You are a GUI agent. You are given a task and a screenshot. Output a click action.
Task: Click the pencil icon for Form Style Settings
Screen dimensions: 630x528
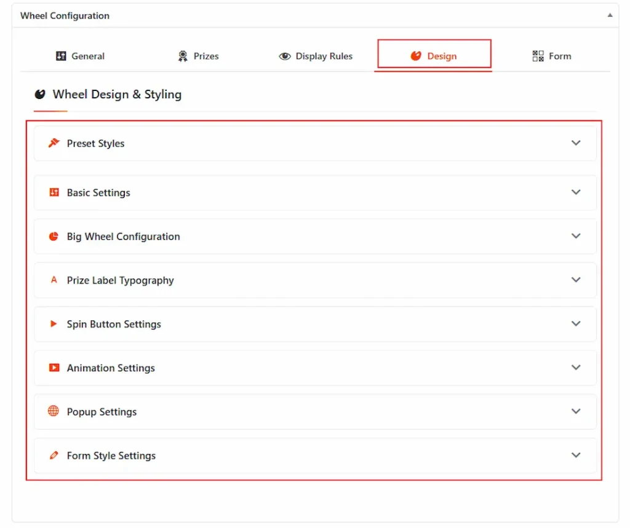[x=54, y=455]
